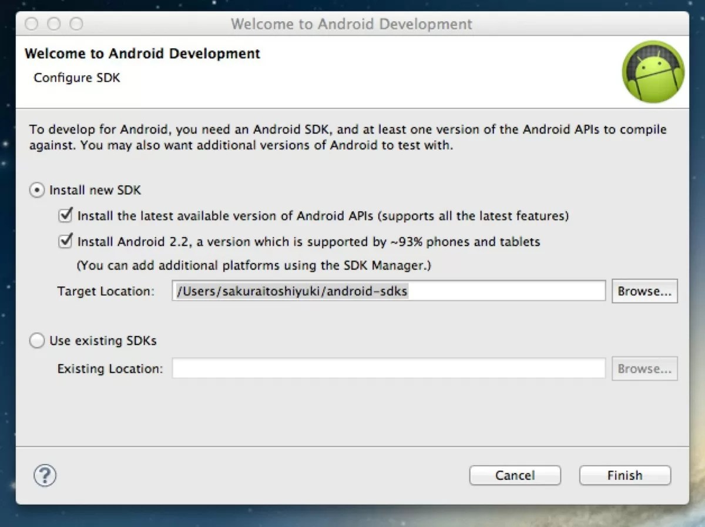Zoom the window with the third title bar button

[x=76, y=24]
